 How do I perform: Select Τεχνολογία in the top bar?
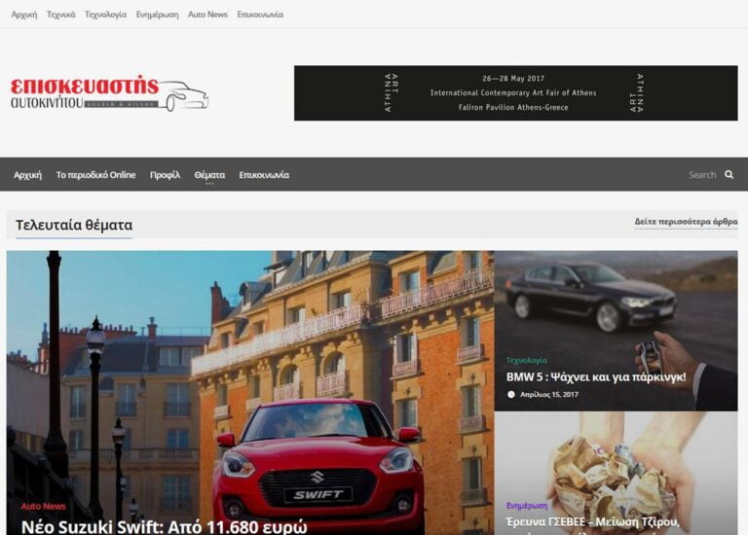point(105,15)
